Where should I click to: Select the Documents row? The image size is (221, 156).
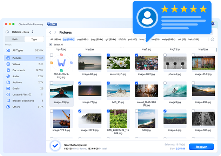click(25, 70)
